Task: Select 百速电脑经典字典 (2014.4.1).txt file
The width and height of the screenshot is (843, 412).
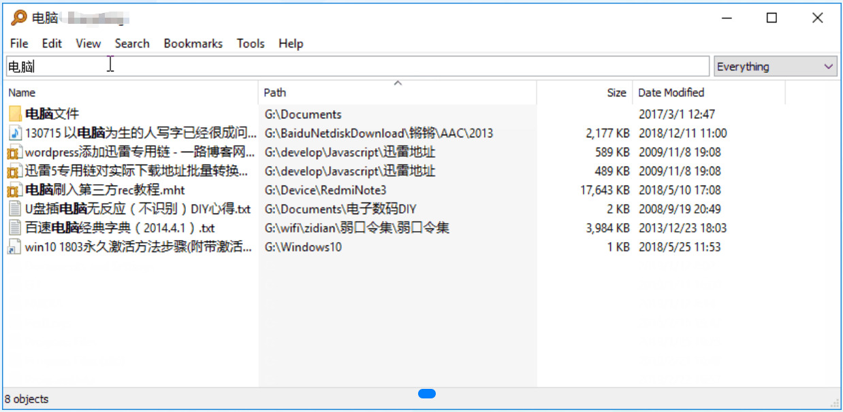Action: pyautogui.click(x=120, y=228)
